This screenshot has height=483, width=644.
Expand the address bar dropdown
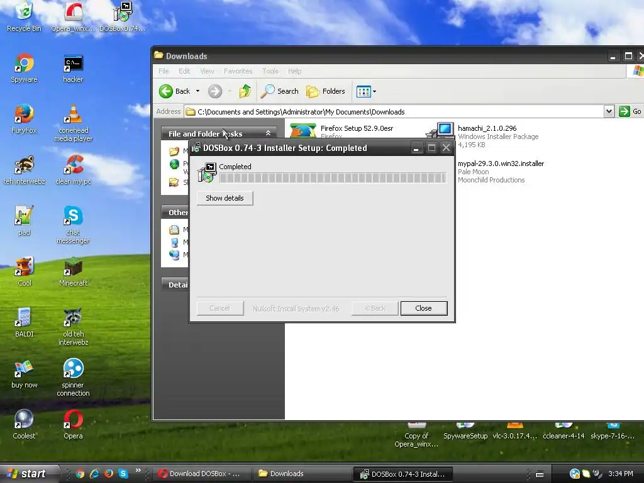tap(609, 111)
